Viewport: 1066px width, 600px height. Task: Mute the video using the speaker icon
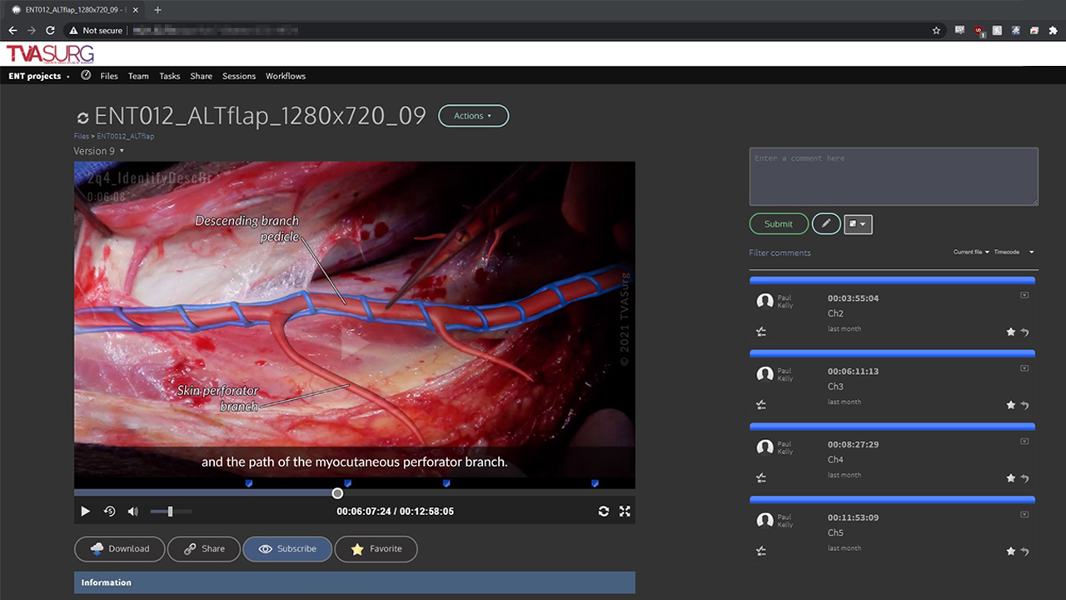tap(133, 511)
